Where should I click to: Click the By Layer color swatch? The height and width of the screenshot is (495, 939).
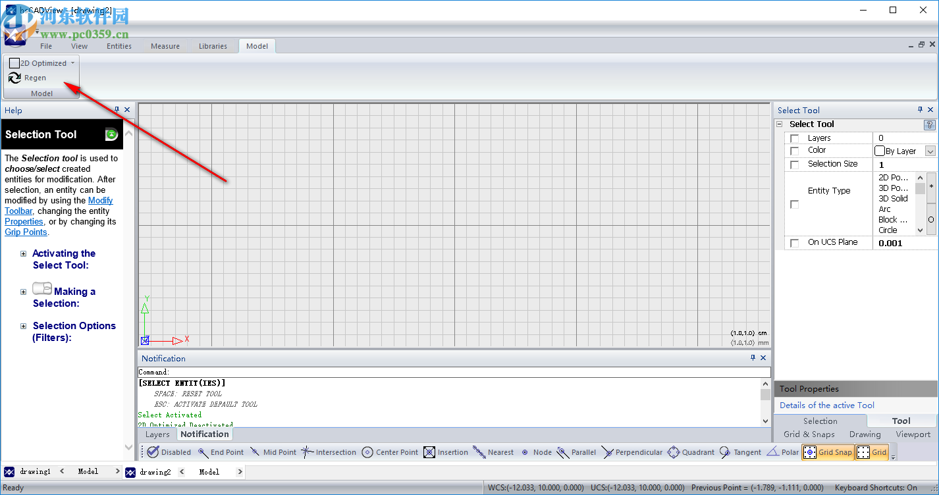(x=880, y=151)
